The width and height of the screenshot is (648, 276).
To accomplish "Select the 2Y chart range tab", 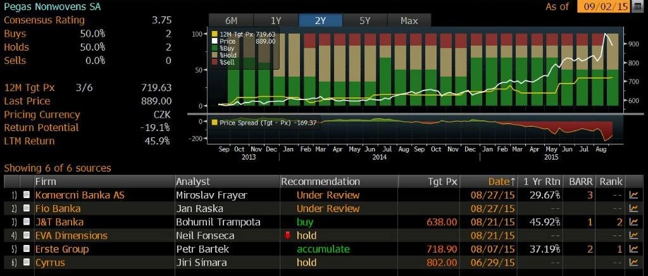I will 320,21.
